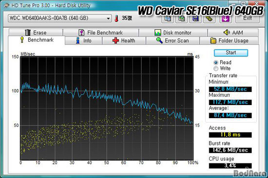
Task: Open the Info tab
Action: (x=84, y=41)
